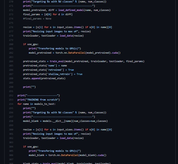Click model_blank DataParallel line 306

point(67,155)
